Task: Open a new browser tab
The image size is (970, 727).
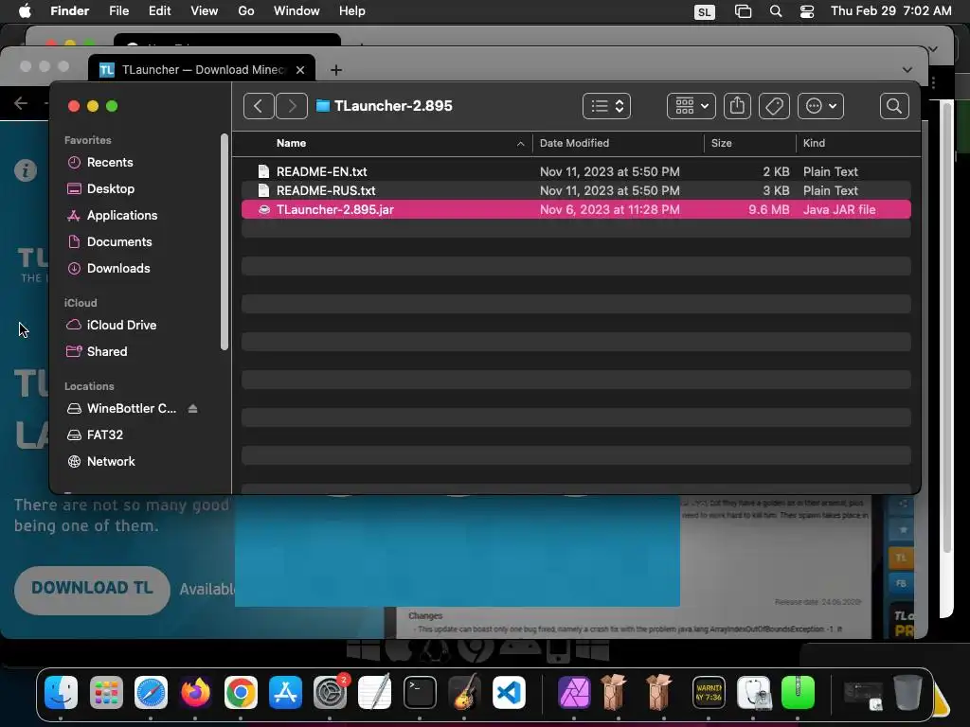Action: click(336, 70)
